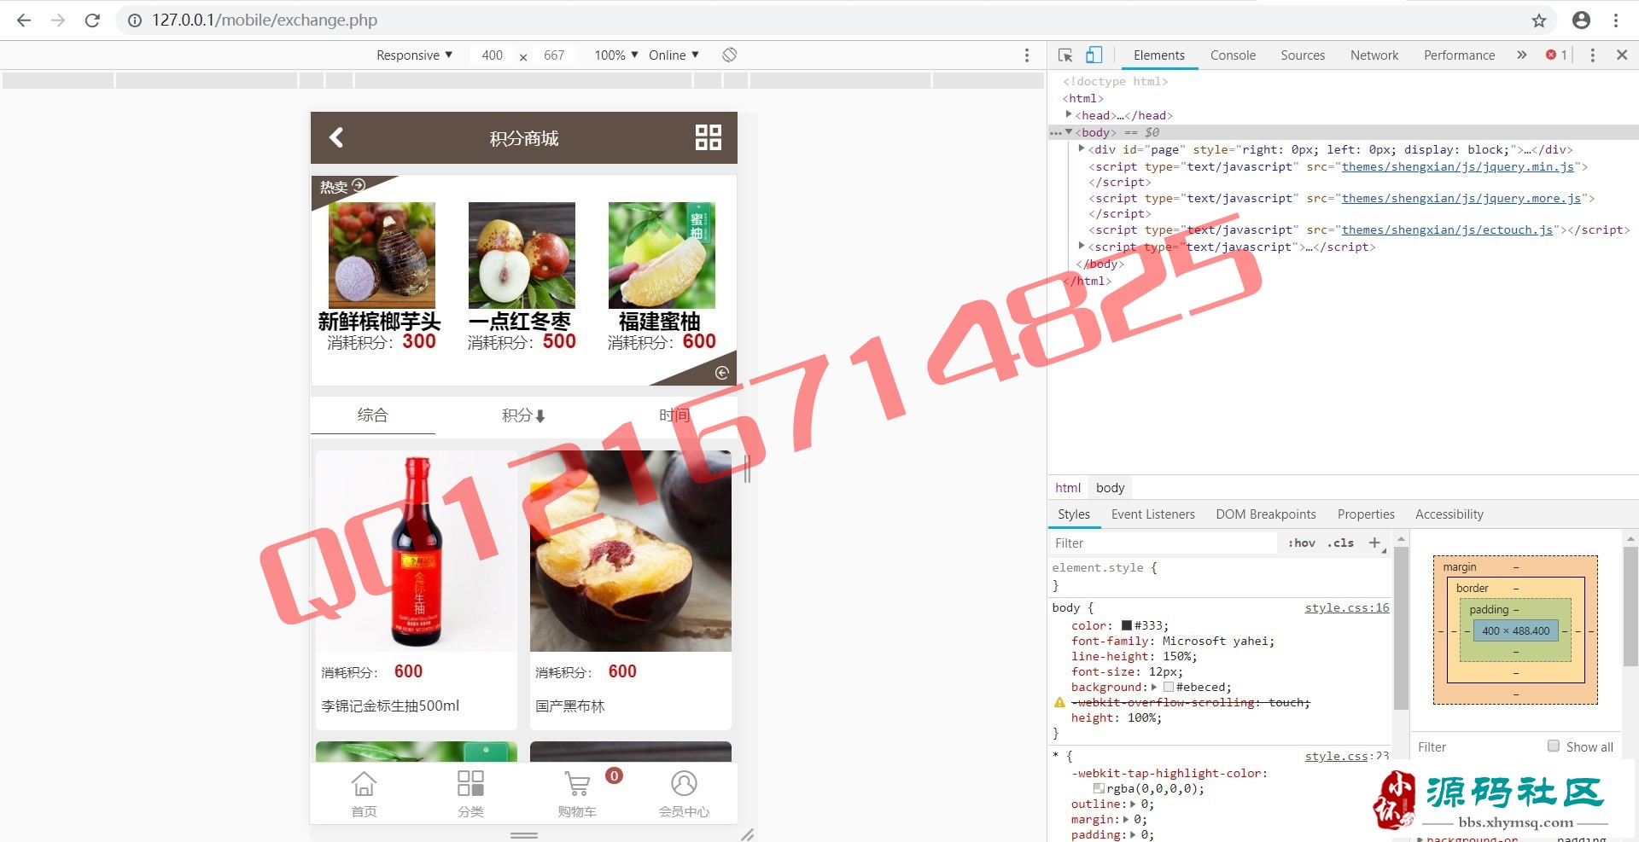1639x842 pixels.
Task: Switch to the Sources tab
Action: click(x=1303, y=55)
